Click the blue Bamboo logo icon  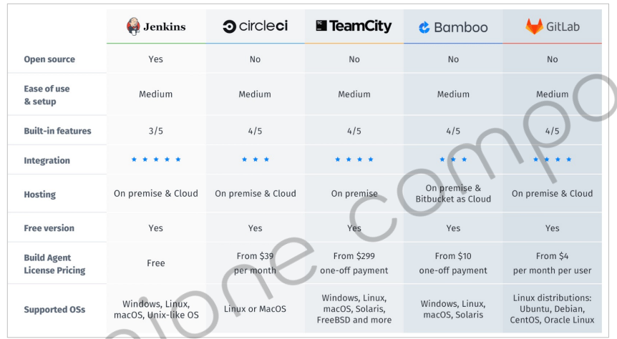[424, 27]
